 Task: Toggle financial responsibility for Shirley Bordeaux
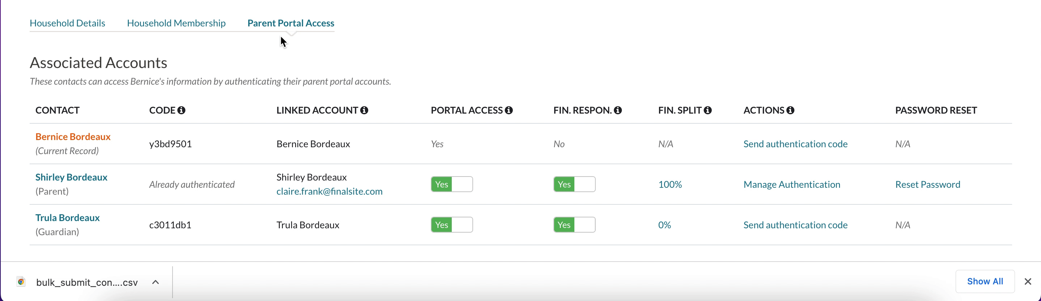(x=574, y=185)
